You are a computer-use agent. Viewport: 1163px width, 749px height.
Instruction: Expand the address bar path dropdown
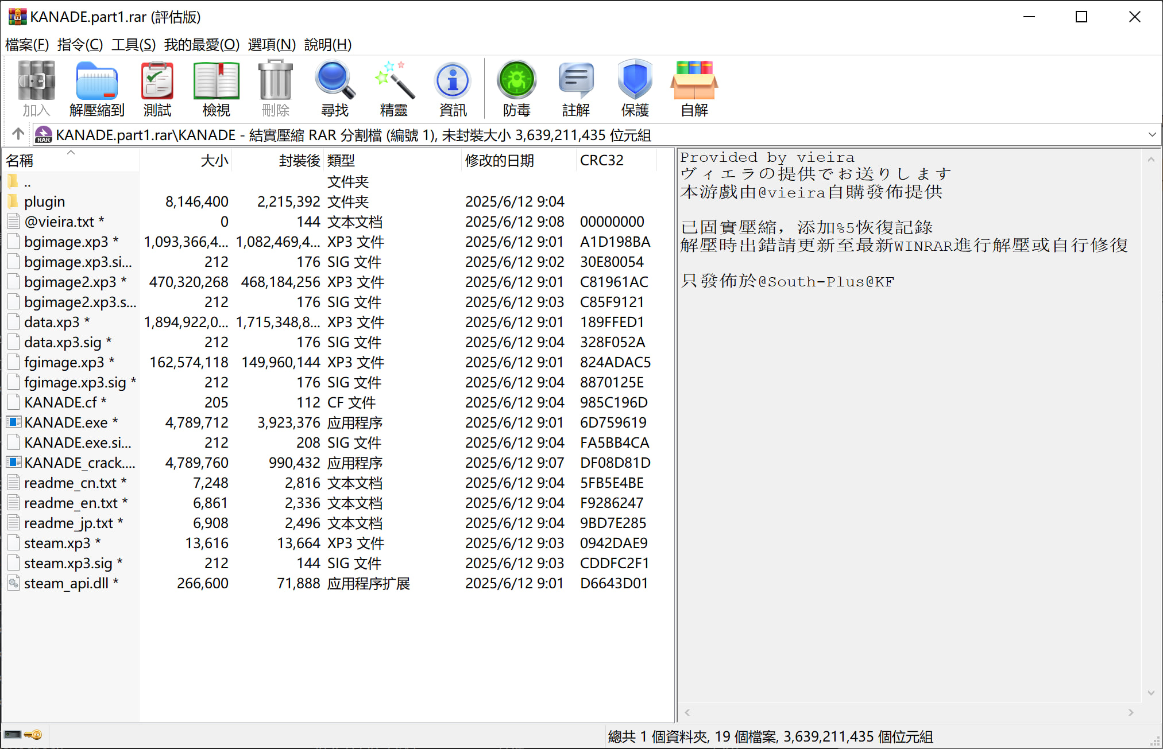point(1152,135)
